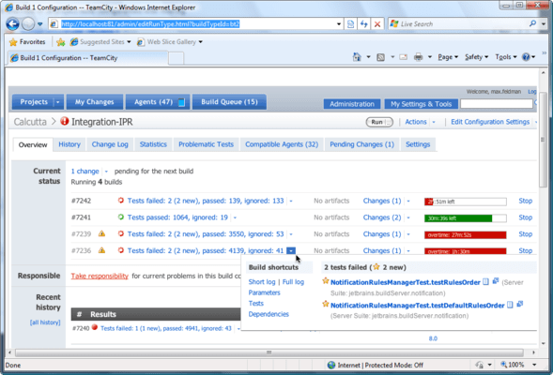Click the browser Back arrow button
This screenshot has height=375, width=553.
pyautogui.click(x=12, y=24)
